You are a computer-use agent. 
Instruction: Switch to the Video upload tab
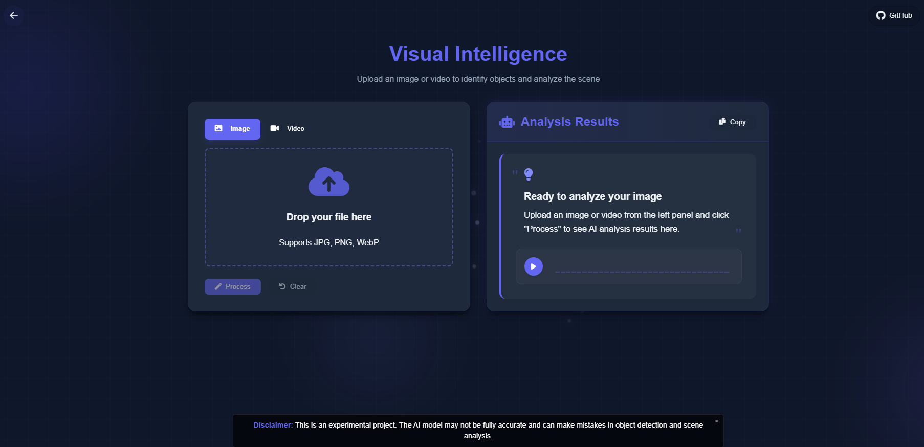tap(288, 129)
